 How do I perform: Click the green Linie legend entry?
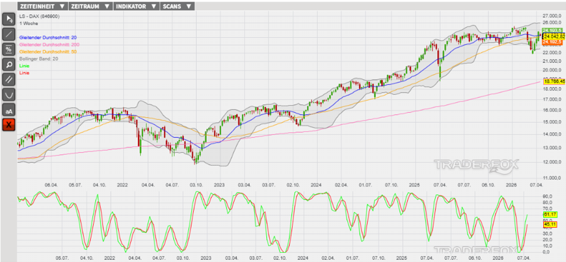click(24, 66)
